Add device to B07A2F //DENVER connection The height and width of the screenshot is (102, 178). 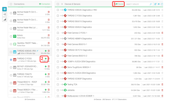[x=46, y=66]
